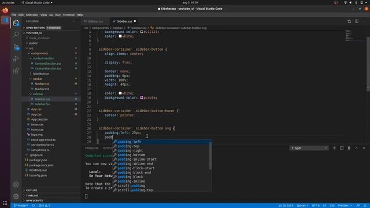Expand the Timeline section
This screenshot has height=208, width=370.
[51, 195]
